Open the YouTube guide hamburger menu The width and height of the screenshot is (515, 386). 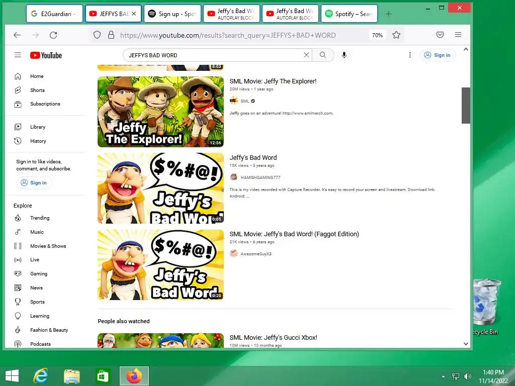tap(18, 55)
